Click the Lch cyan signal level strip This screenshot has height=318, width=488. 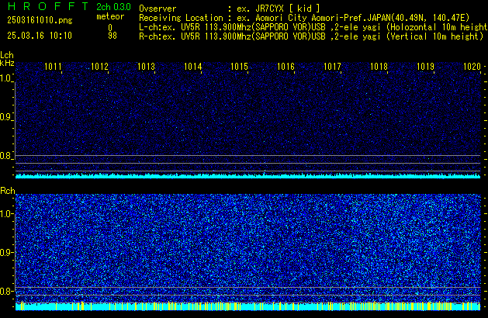[x=247, y=176]
